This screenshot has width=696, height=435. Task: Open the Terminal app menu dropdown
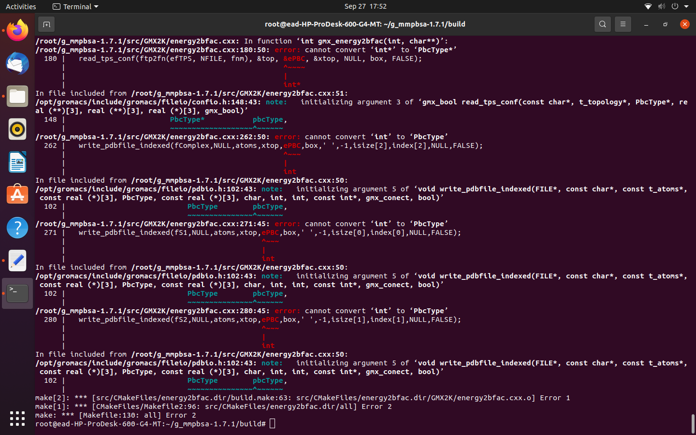click(75, 6)
